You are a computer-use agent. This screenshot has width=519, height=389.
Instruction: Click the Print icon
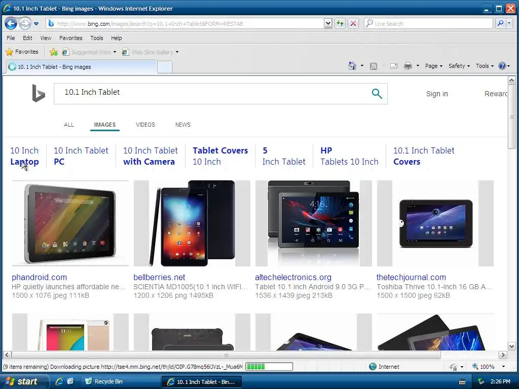click(408, 66)
